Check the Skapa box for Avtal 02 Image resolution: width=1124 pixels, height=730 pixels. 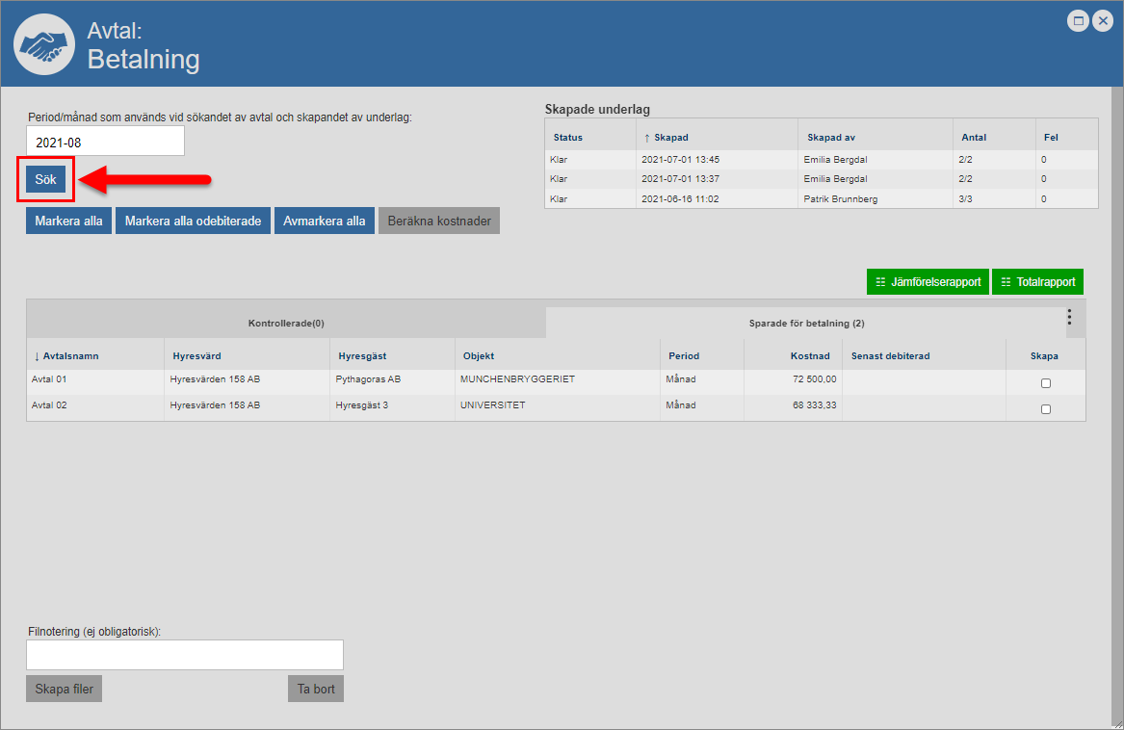pyautogui.click(x=1046, y=409)
